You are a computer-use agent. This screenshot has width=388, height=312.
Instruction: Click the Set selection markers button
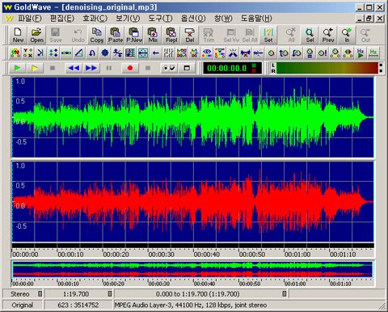[268, 35]
